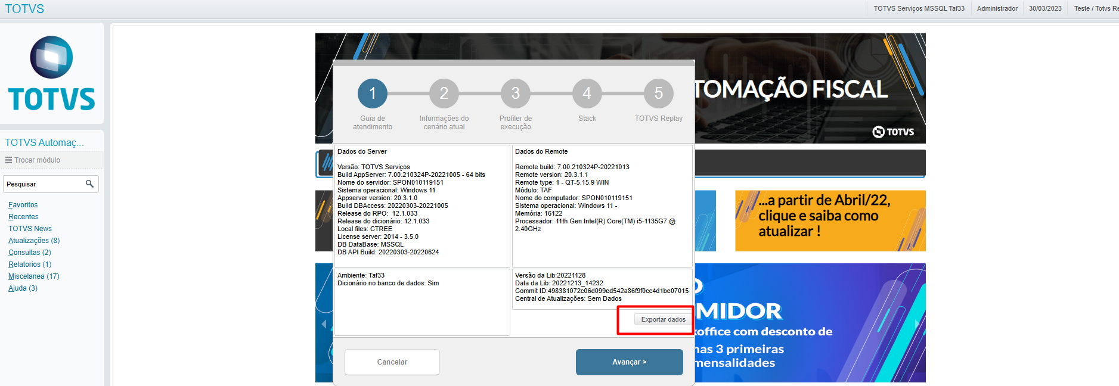Expand Relatorios (1) menu
The image size is (1119, 386).
click(x=30, y=264)
